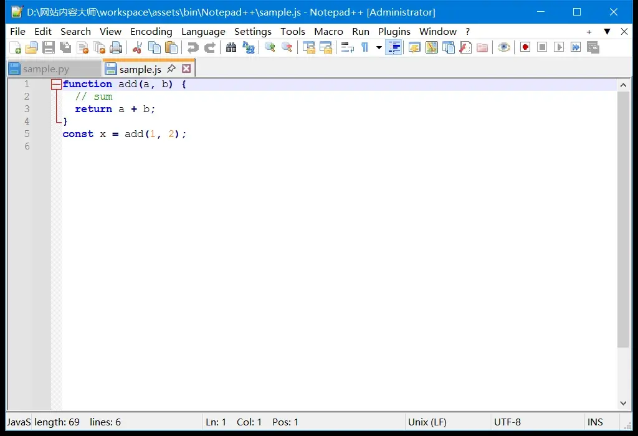
Task: Select the sample.js tab
Action: point(140,69)
